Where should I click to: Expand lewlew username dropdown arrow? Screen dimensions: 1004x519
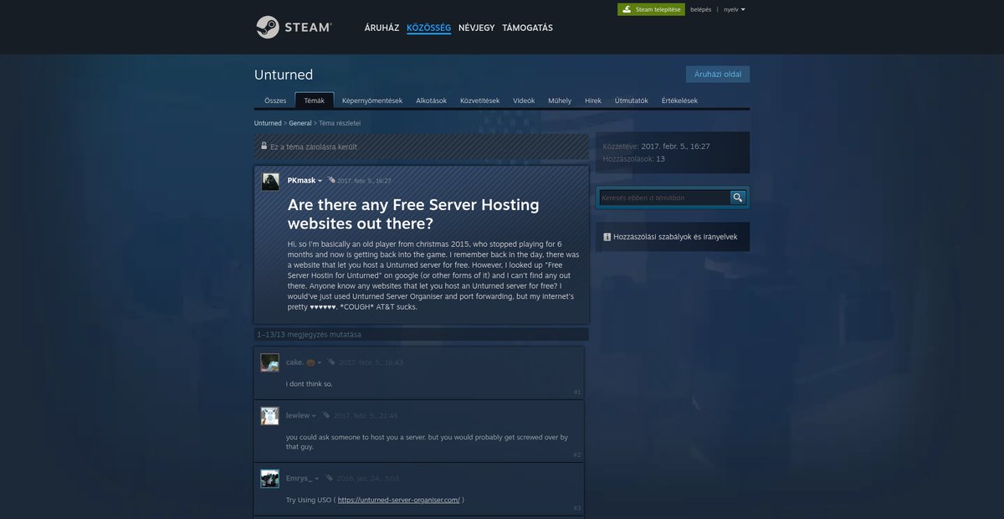pyautogui.click(x=314, y=416)
